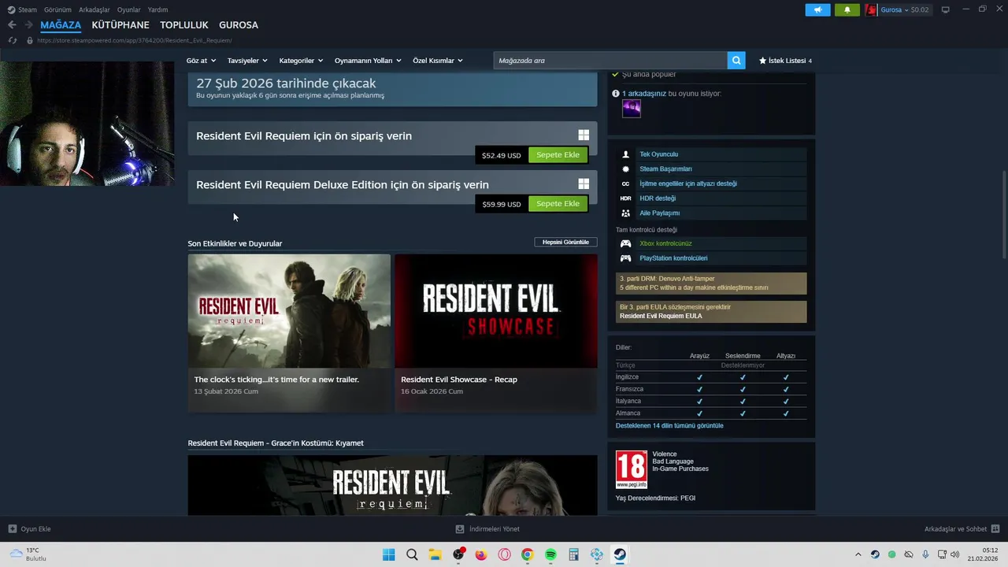Open Firefox from the taskbar

(x=481, y=554)
